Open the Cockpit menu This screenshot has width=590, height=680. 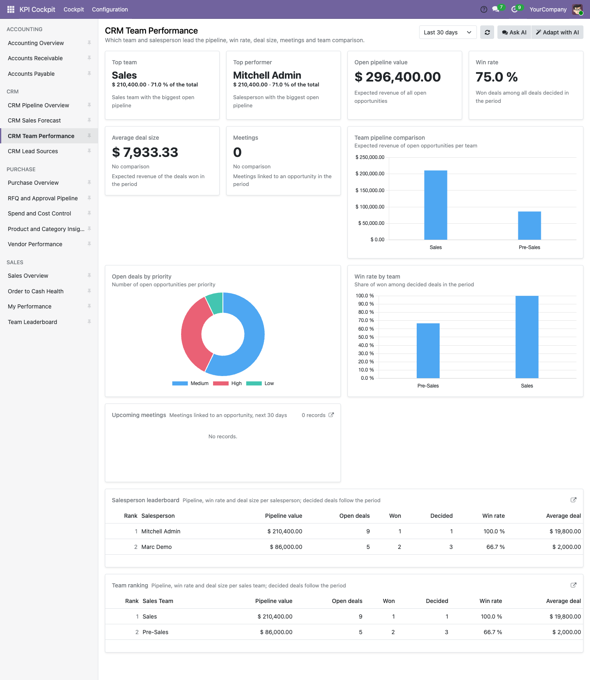click(x=74, y=9)
